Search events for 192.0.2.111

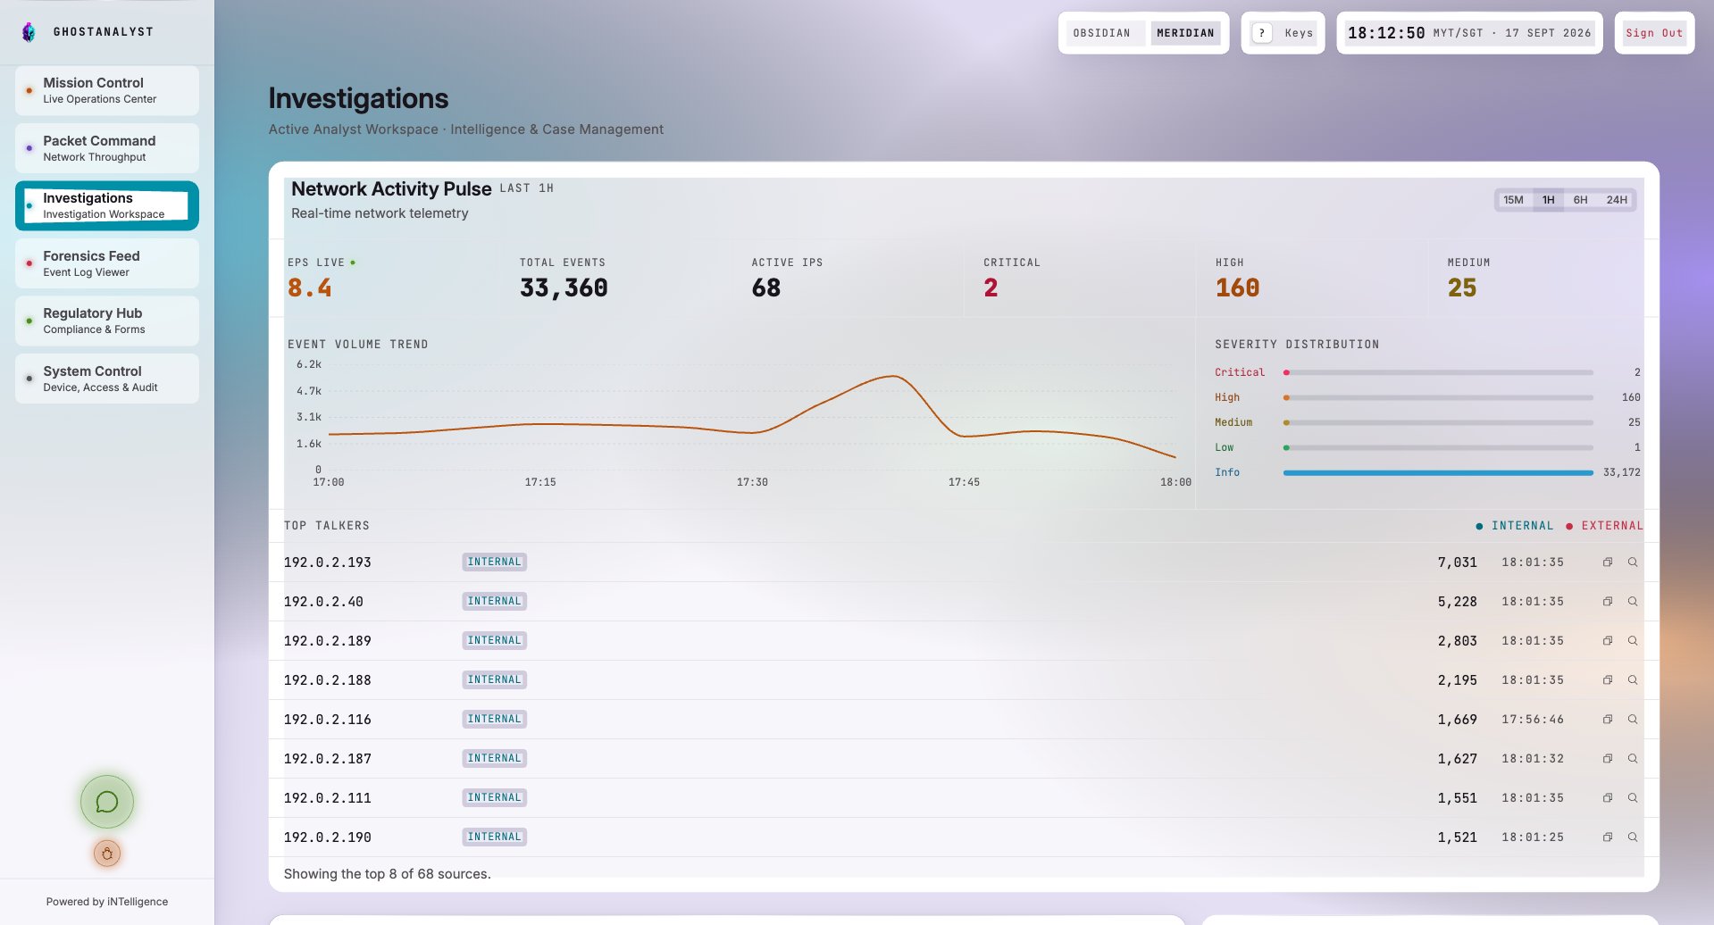[1632, 798]
